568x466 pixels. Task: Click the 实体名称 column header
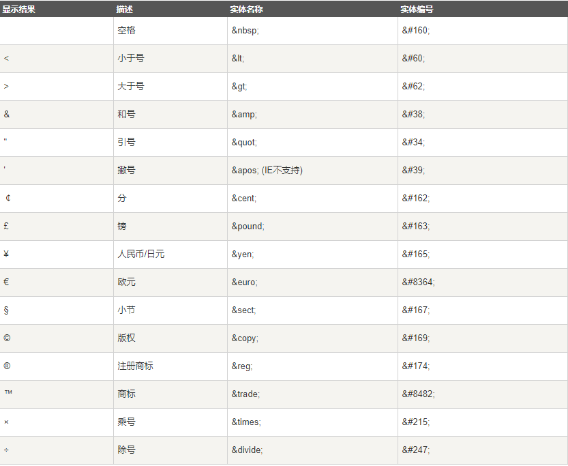(246, 10)
